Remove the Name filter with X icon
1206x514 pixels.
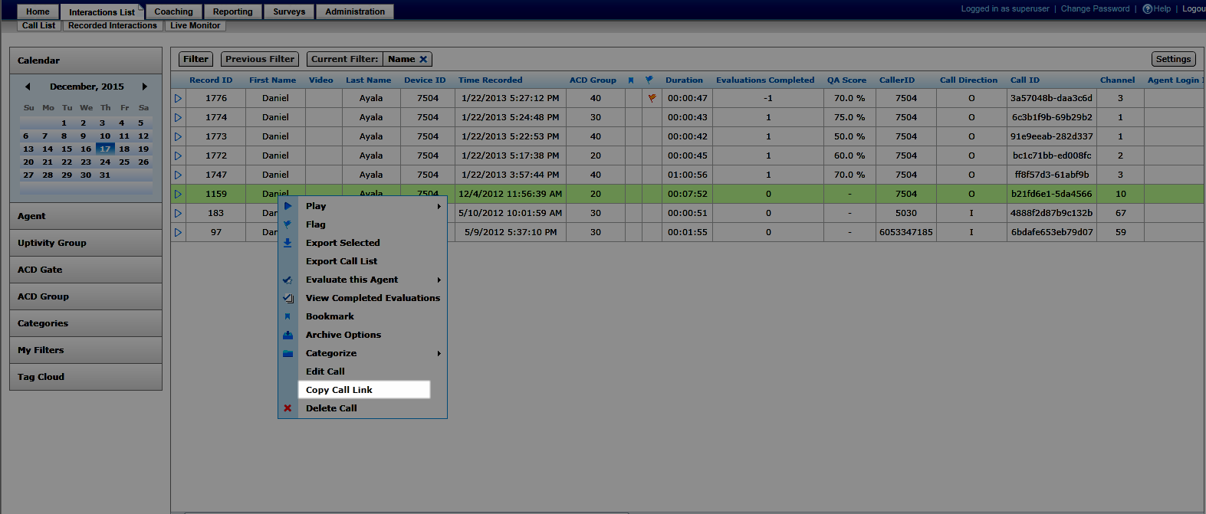coord(423,59)
